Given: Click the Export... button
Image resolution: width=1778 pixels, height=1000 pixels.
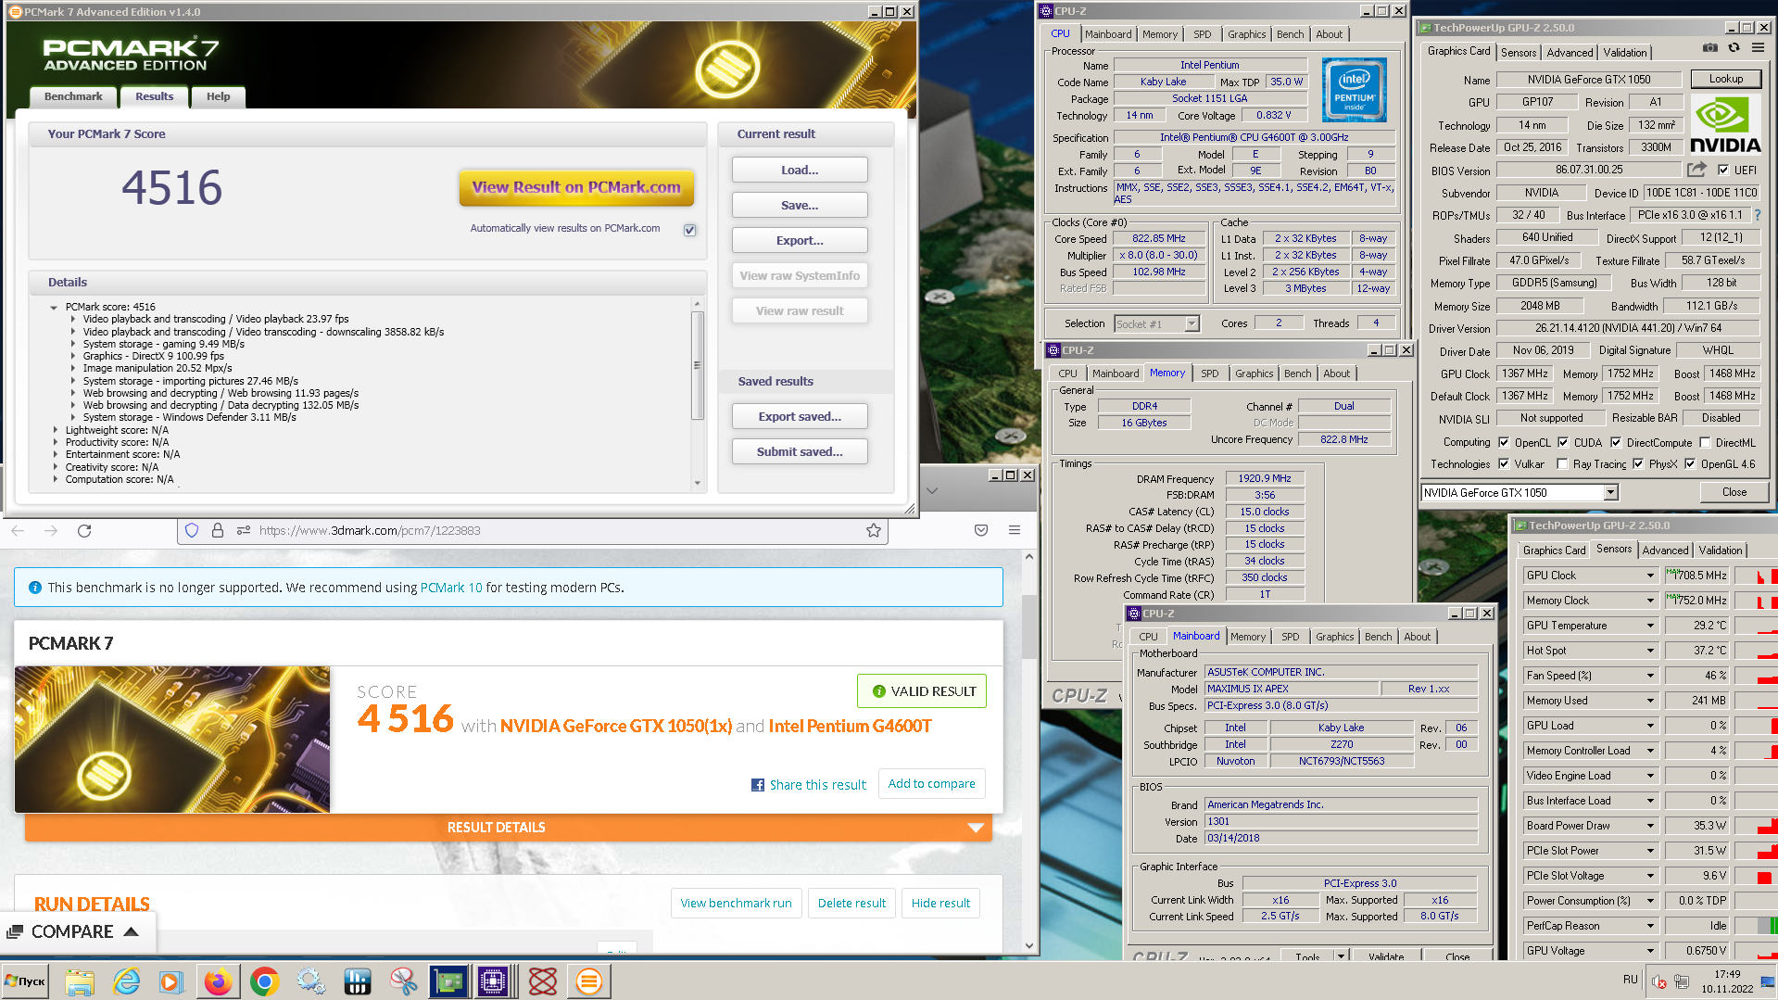Looking at the screenshot, I should pyautogui.click(x=800, y=240).
